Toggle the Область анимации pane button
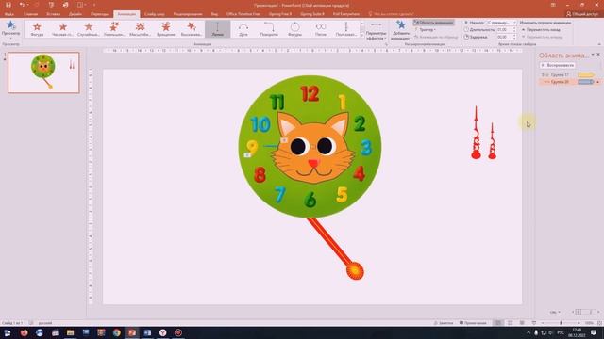Screen dimensions: 604x339 point(434,23)
